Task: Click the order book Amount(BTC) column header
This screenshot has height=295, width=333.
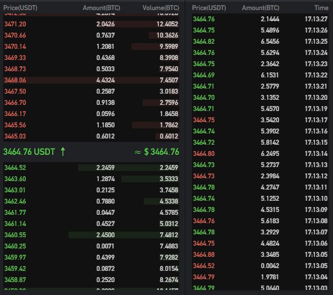Action: point(102,8)
